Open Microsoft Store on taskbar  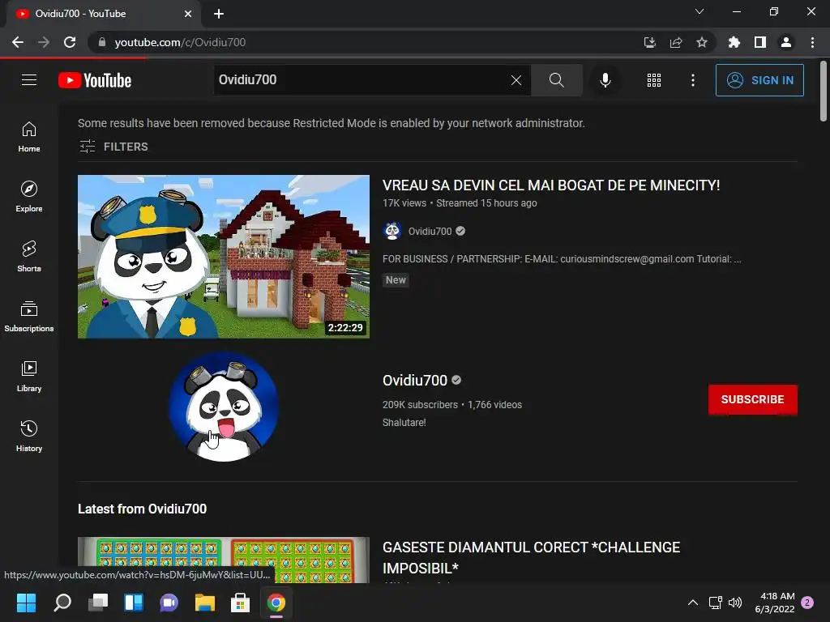tap(240, 603)
